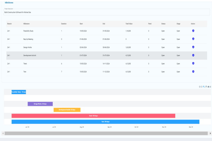Click the red Teest timeline bar

click(93, 116)
